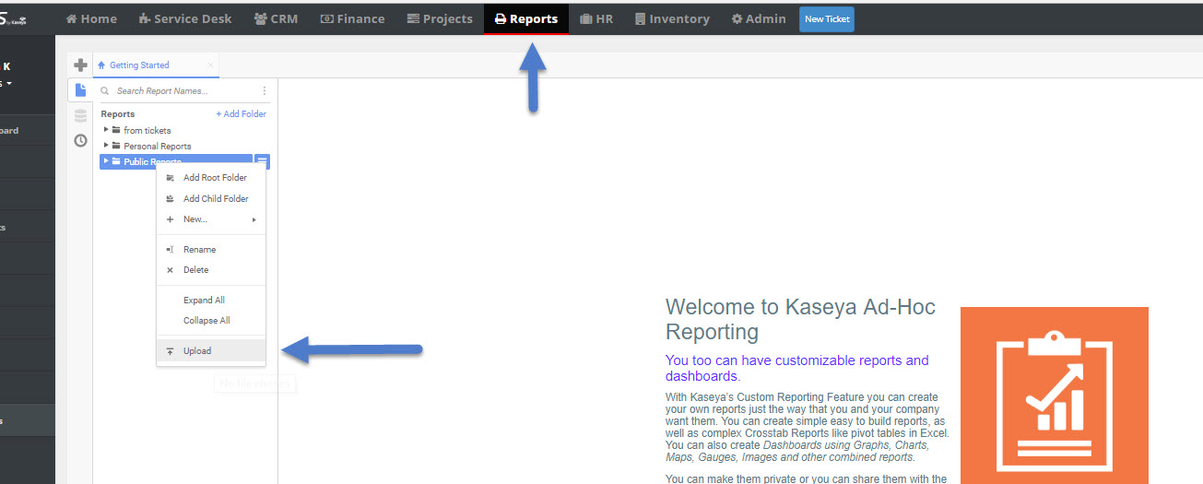Open the Home menu

click(x=91, y=18)
